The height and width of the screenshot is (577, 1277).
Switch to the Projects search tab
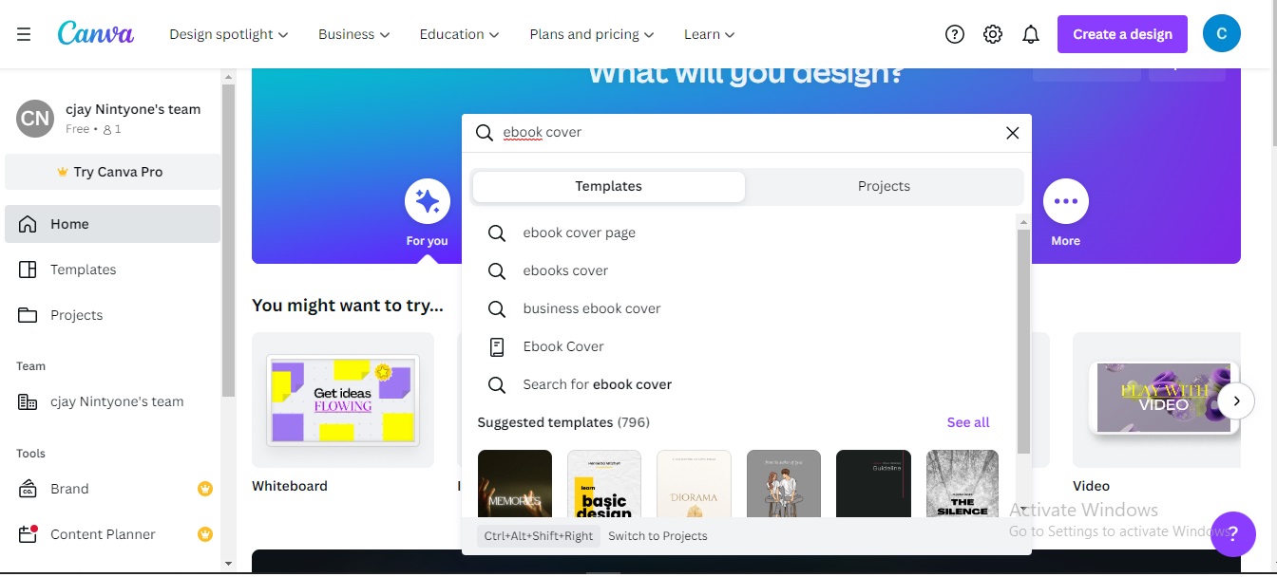point(884,186)
